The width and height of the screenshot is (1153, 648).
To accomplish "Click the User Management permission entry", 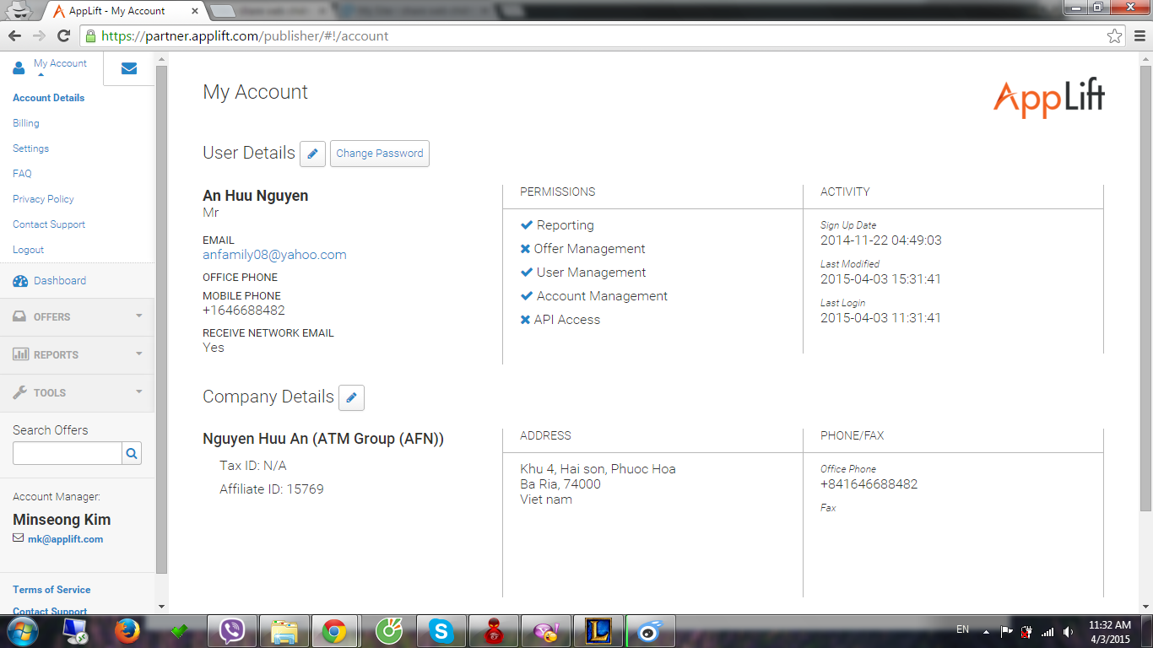I will coord(583,273).
